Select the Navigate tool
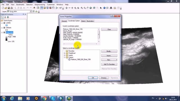 point(66,8)
